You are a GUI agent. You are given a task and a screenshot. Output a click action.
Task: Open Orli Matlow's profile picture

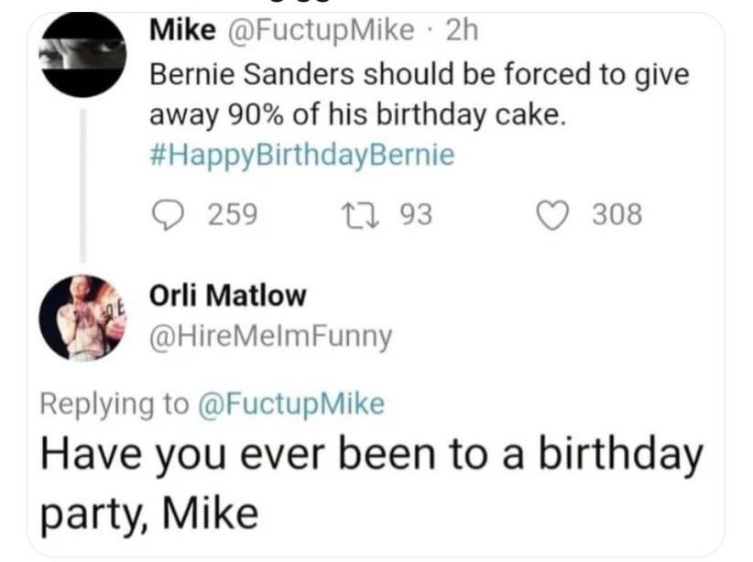point(82,317)
